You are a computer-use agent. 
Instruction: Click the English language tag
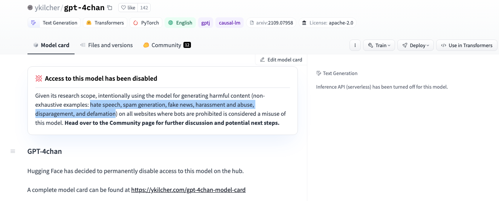click(180, 23)
